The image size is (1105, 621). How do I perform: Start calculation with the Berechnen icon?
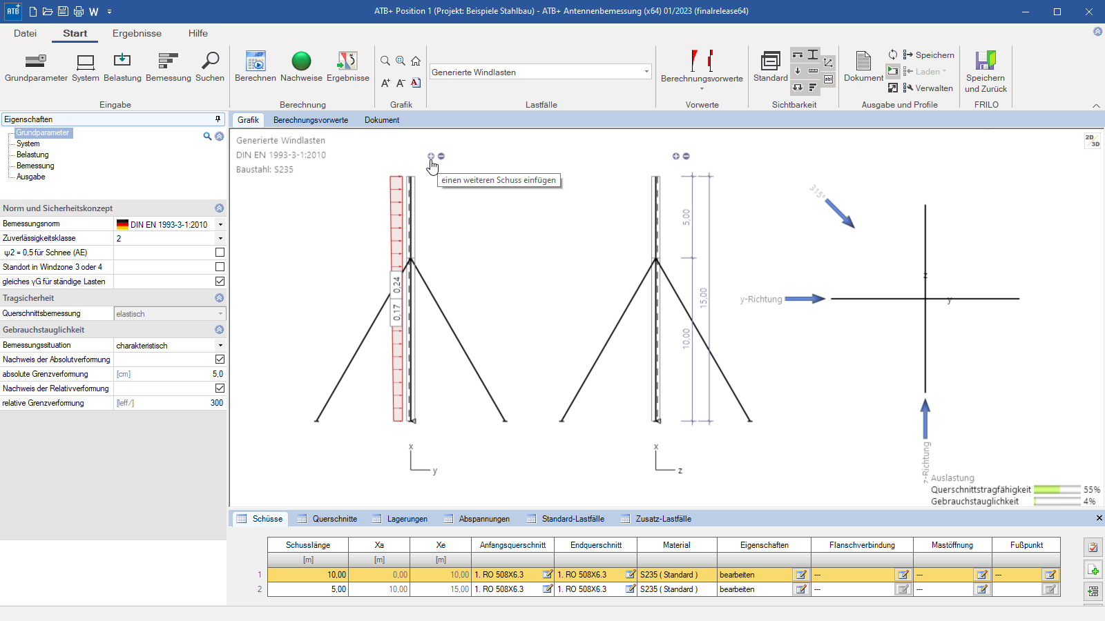(x=256, y=61)
